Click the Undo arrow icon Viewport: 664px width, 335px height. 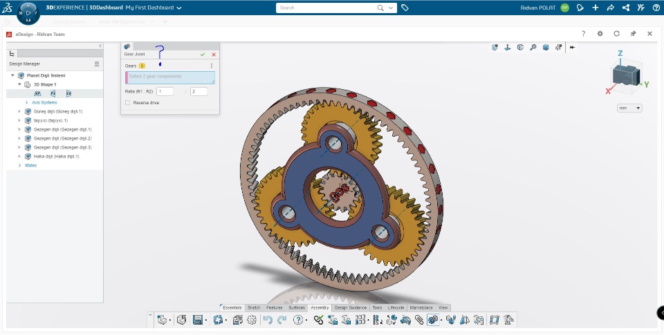coord(268,320)
